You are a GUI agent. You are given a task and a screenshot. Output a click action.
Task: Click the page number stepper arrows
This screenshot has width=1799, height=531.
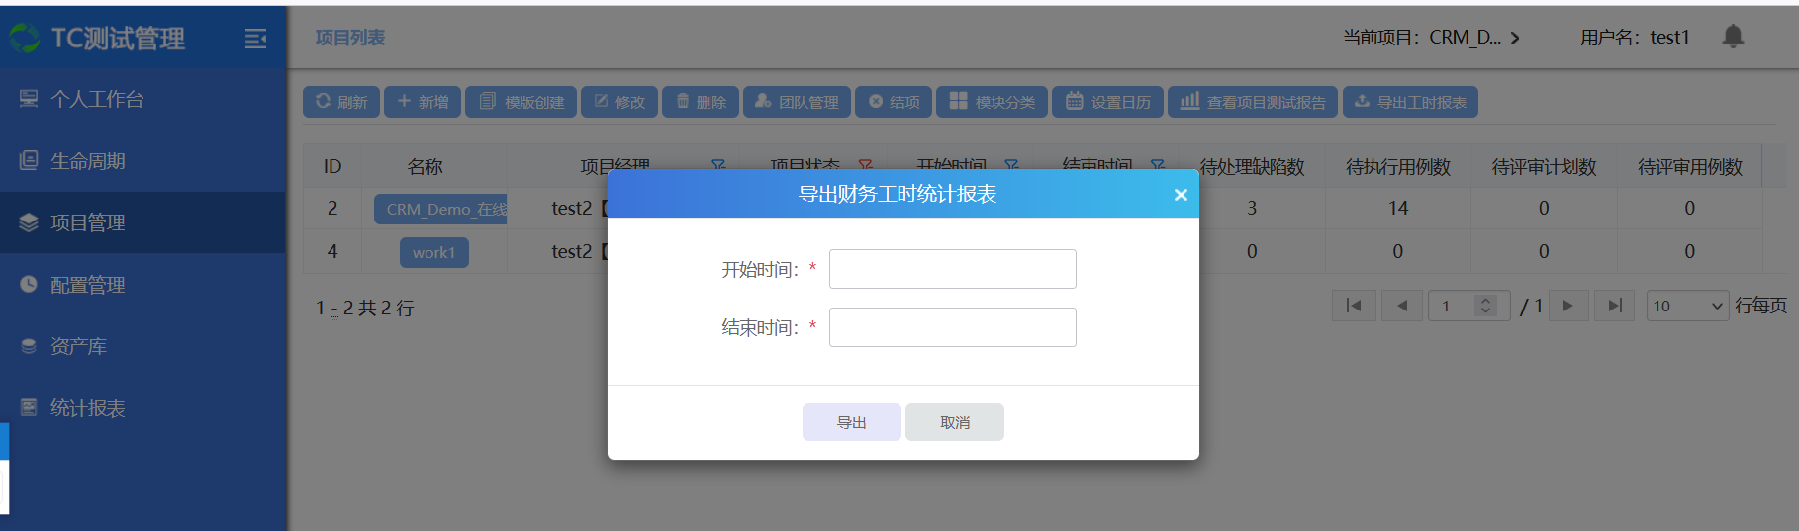[1485, 306]
